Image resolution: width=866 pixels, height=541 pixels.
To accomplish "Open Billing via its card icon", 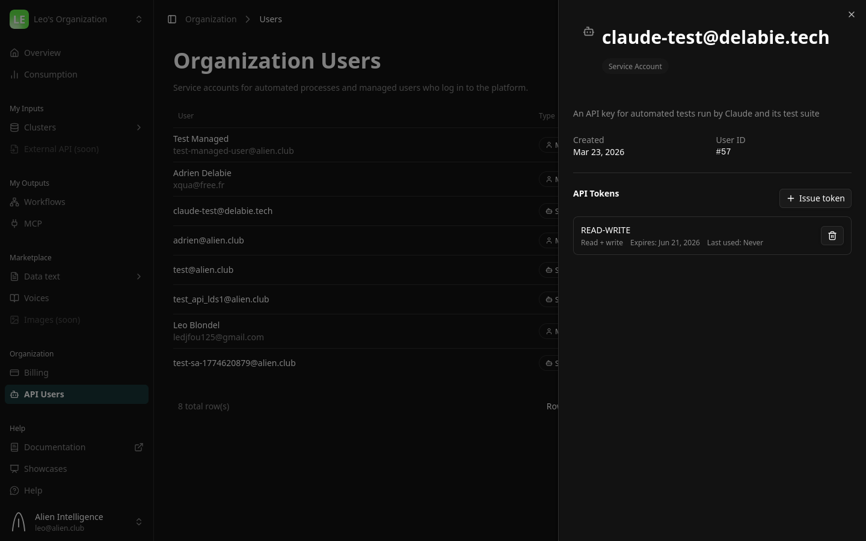I will tap(14, 373).
